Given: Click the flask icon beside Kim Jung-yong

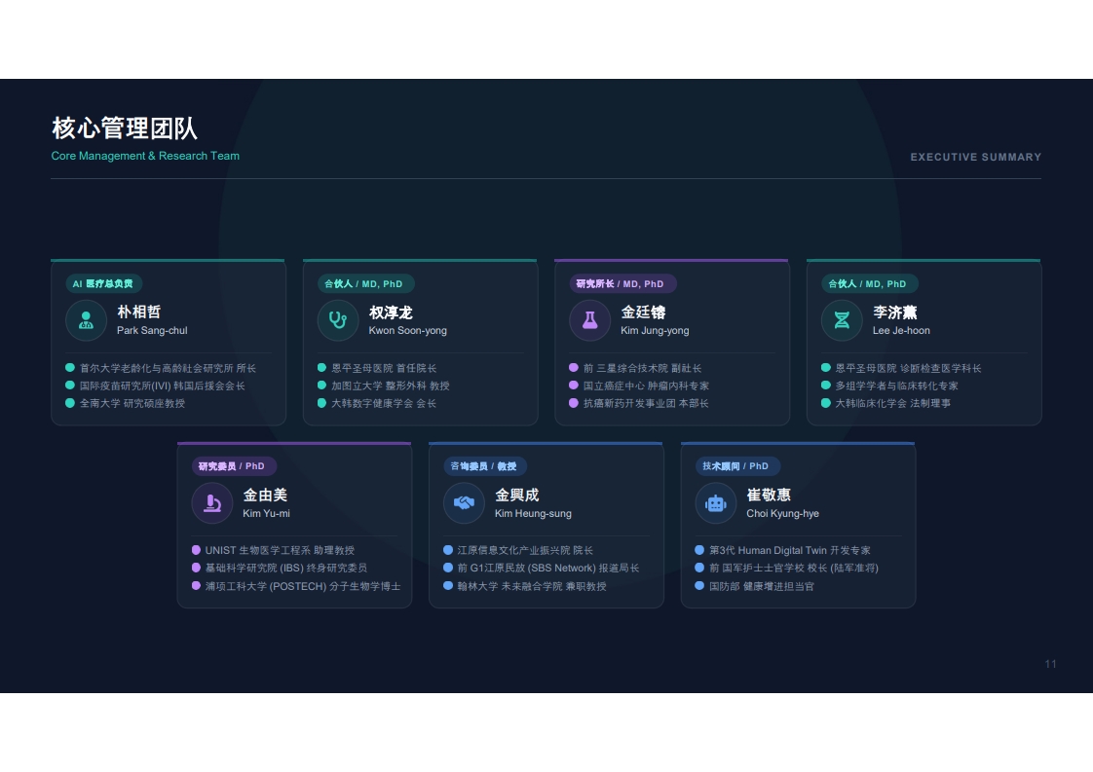Looking at the screenshot, I should click(x=589, y=320).
